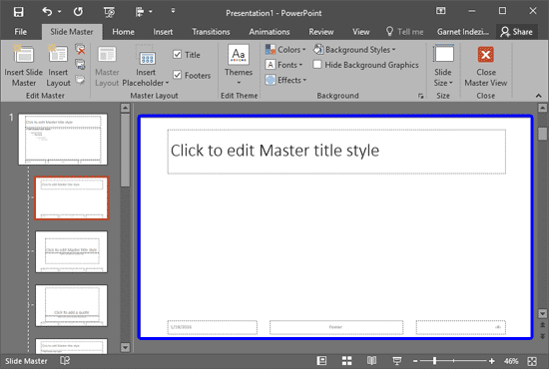Select the date footer placeholder
The image size is (549, 369).
(213, 327)
